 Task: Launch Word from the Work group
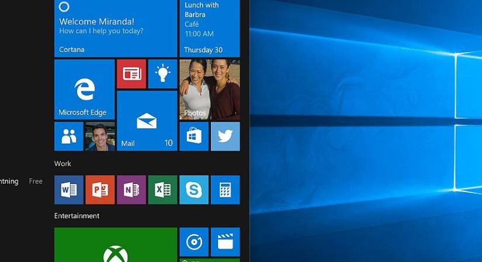(69, 190)
